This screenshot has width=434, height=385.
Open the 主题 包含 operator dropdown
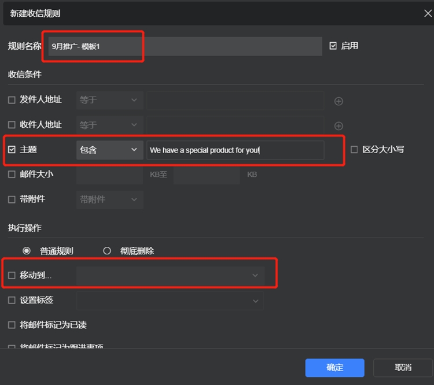[109, 150]
